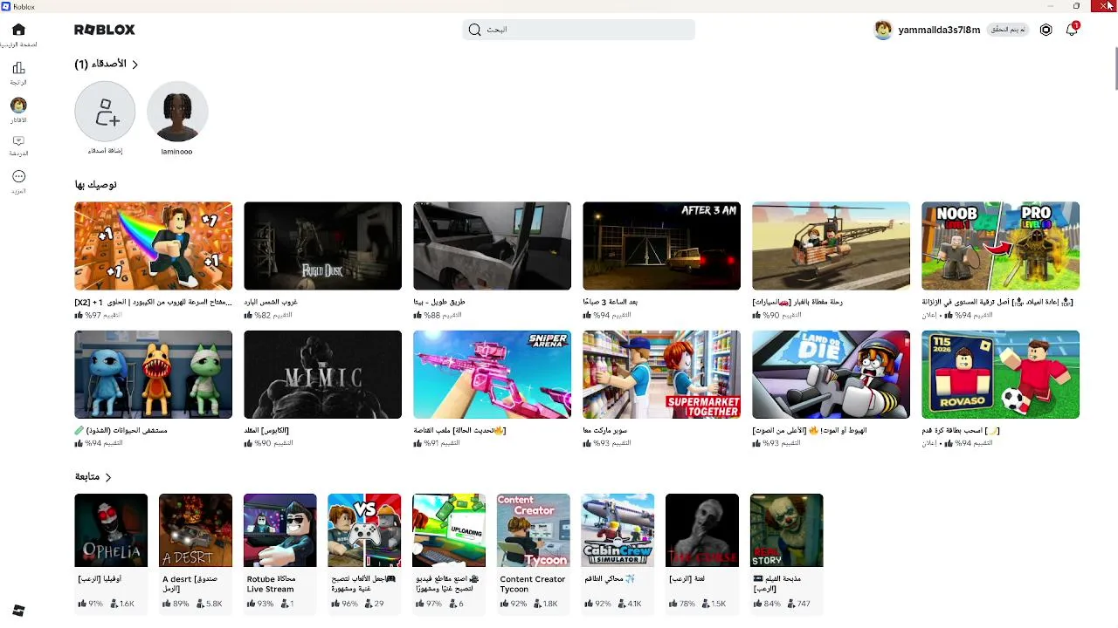Open the helicopter cardboard trip game thumbnail
This screenshot has width=1118, height=628.
832,246
